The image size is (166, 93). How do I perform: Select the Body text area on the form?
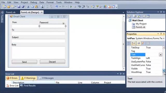point(39,52)
